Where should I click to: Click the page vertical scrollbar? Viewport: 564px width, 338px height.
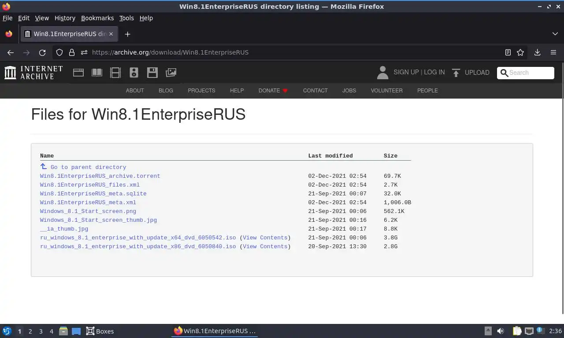click(563, 188)
